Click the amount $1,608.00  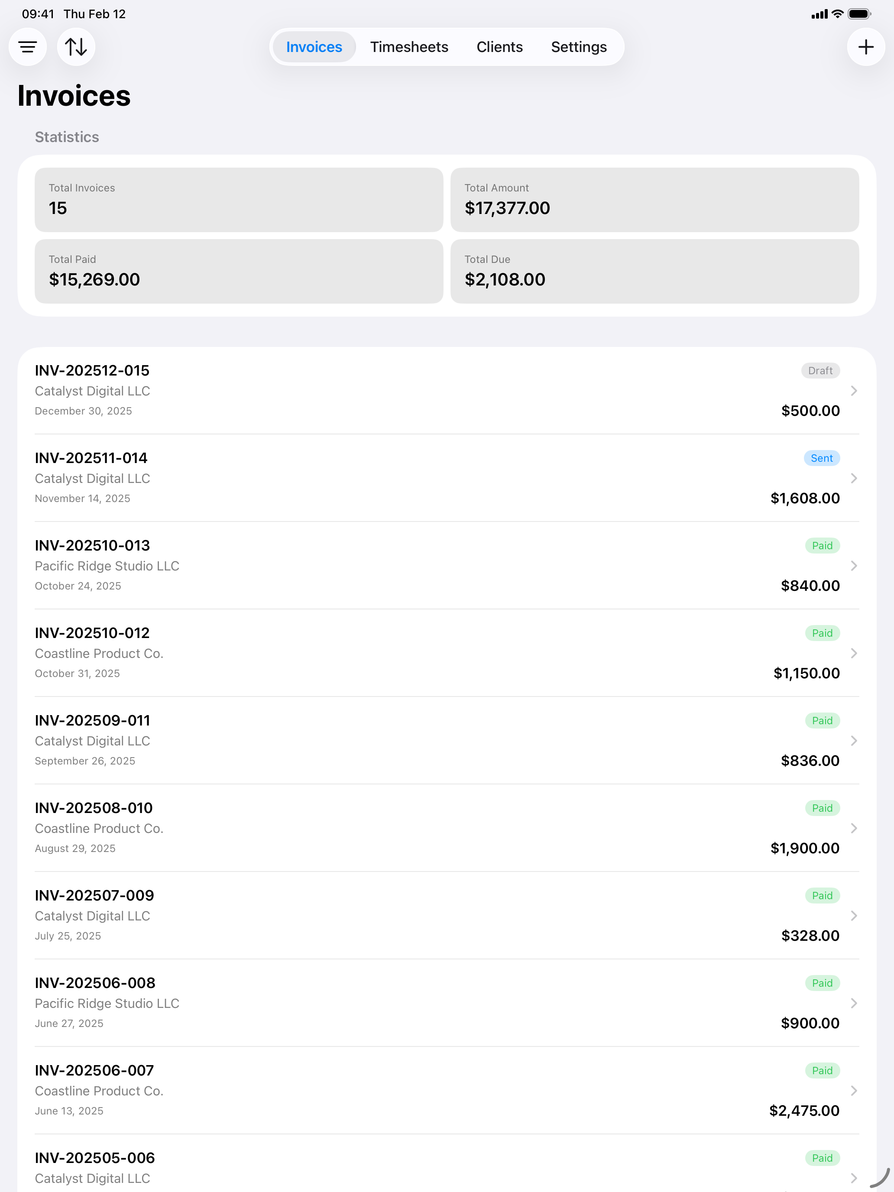pyautogui.click(x=804, y=499)
